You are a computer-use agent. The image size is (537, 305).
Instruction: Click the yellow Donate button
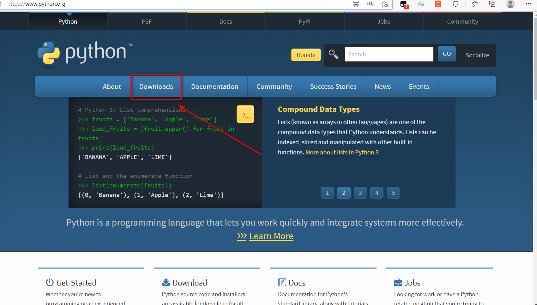(306, 55)
